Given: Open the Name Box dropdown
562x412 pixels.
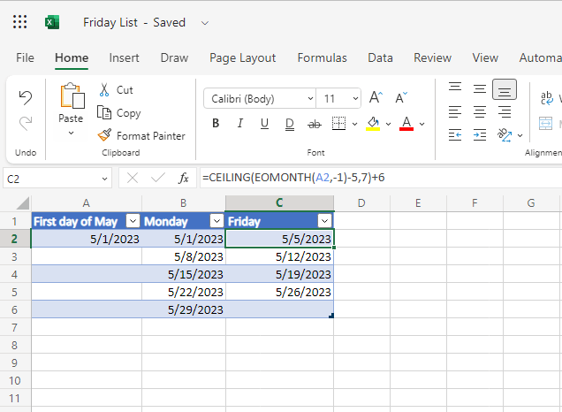Looking at the screenshot, I should (104, 179).
